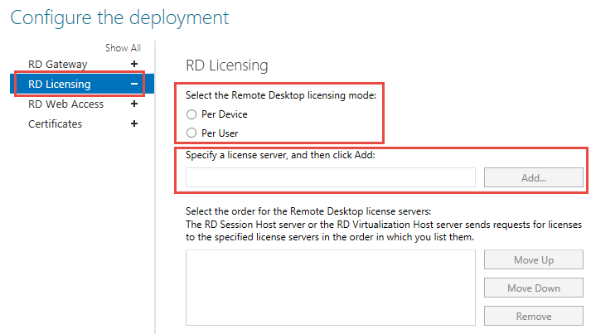The height and width of the screenshot is (334, 591).
Task: Click the Move Down button
Action: coord(534,288)
